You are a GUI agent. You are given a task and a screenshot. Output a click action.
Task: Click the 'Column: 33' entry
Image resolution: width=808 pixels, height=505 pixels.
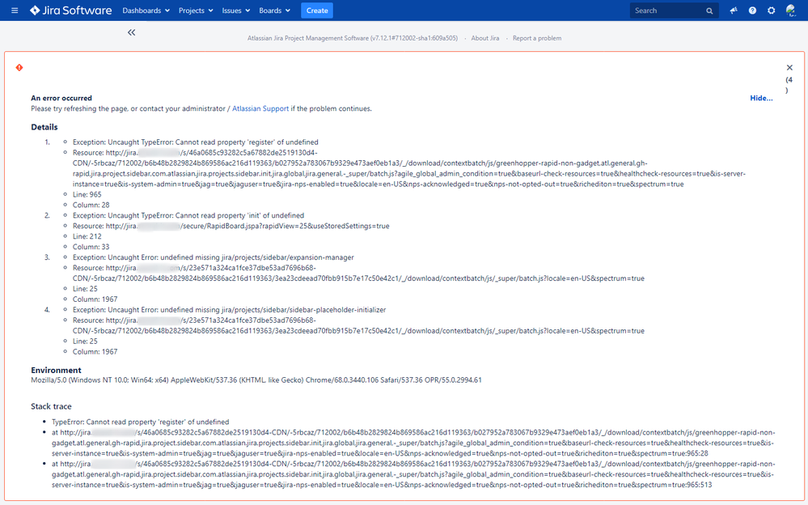(x=91, y=247)
